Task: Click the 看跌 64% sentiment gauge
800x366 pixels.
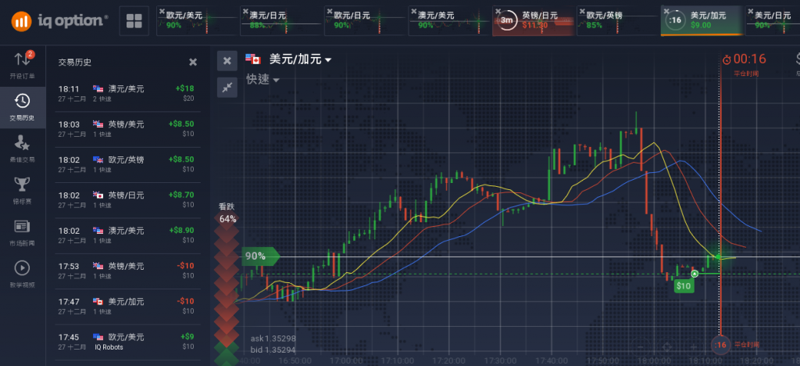Action: point(227,213)
